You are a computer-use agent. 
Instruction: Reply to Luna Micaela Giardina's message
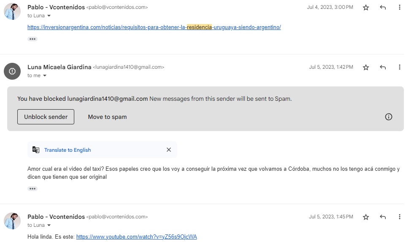point(383,67)
